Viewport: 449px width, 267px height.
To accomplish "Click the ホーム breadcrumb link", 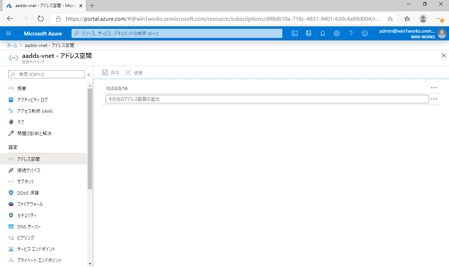I will click(12, 45).
